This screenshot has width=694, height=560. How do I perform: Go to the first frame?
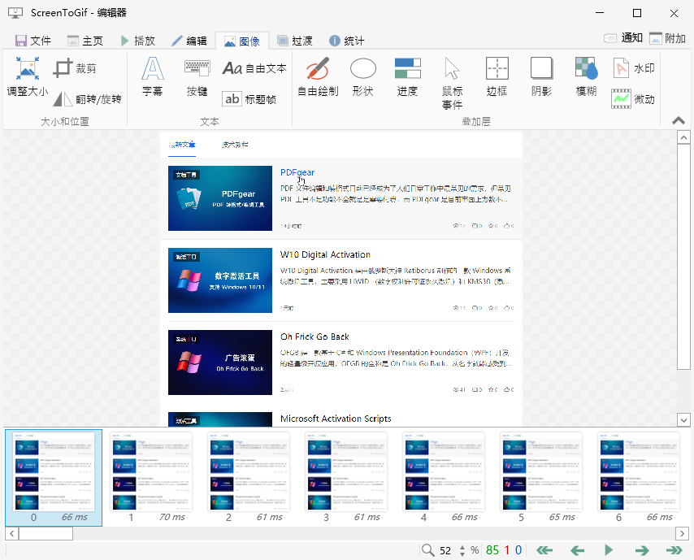pos(544,549)
